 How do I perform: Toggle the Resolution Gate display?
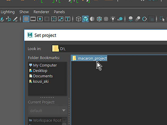tap(40, 19)
